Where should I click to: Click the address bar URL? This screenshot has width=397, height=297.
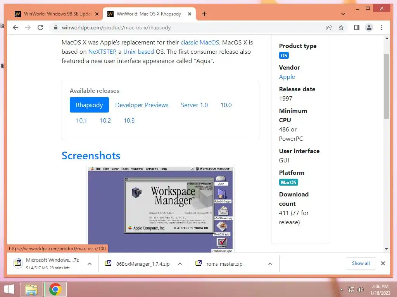[x=116, y=27]
